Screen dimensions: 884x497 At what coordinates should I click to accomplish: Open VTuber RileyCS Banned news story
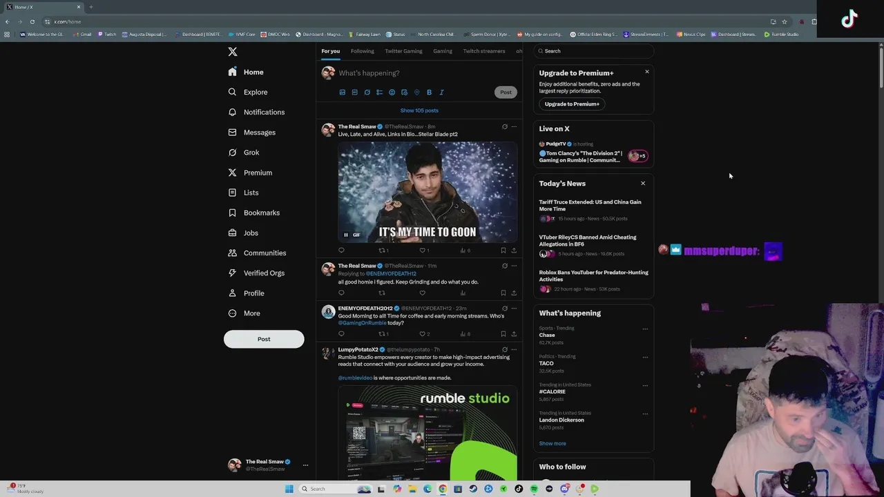click(593, 246)
